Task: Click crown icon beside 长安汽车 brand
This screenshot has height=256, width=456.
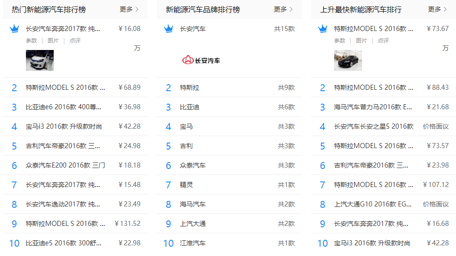Action: click(169, 29)
